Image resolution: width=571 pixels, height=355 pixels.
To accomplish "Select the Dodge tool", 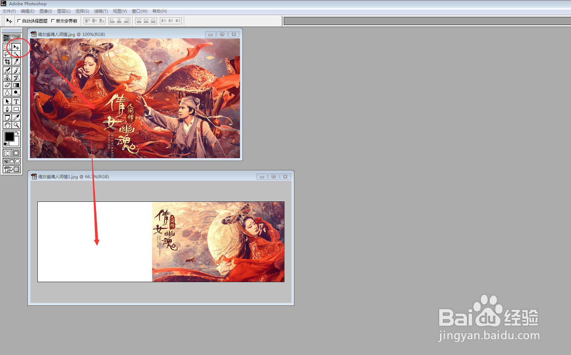I will tap(16, 93).
